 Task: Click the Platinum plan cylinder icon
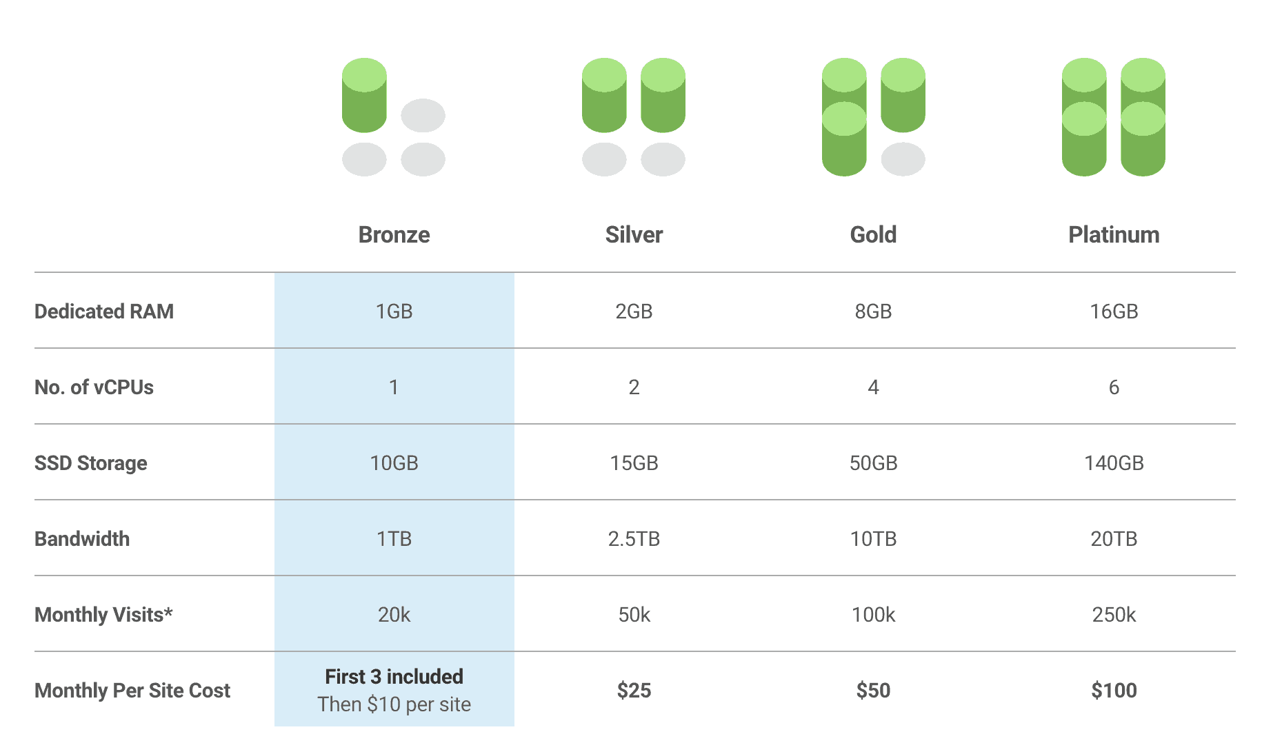[1114, 117]
